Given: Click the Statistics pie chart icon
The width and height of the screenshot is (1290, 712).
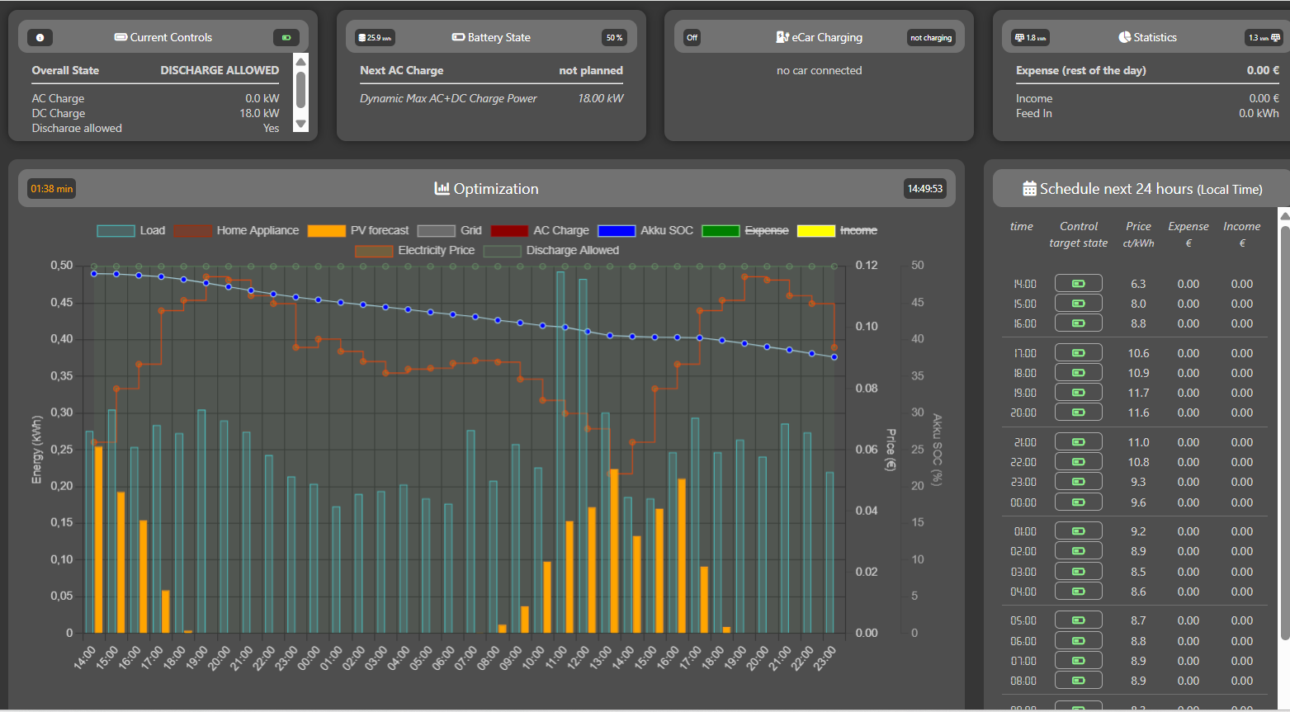Looking at the screenshot, I should tap(1124, 37).
